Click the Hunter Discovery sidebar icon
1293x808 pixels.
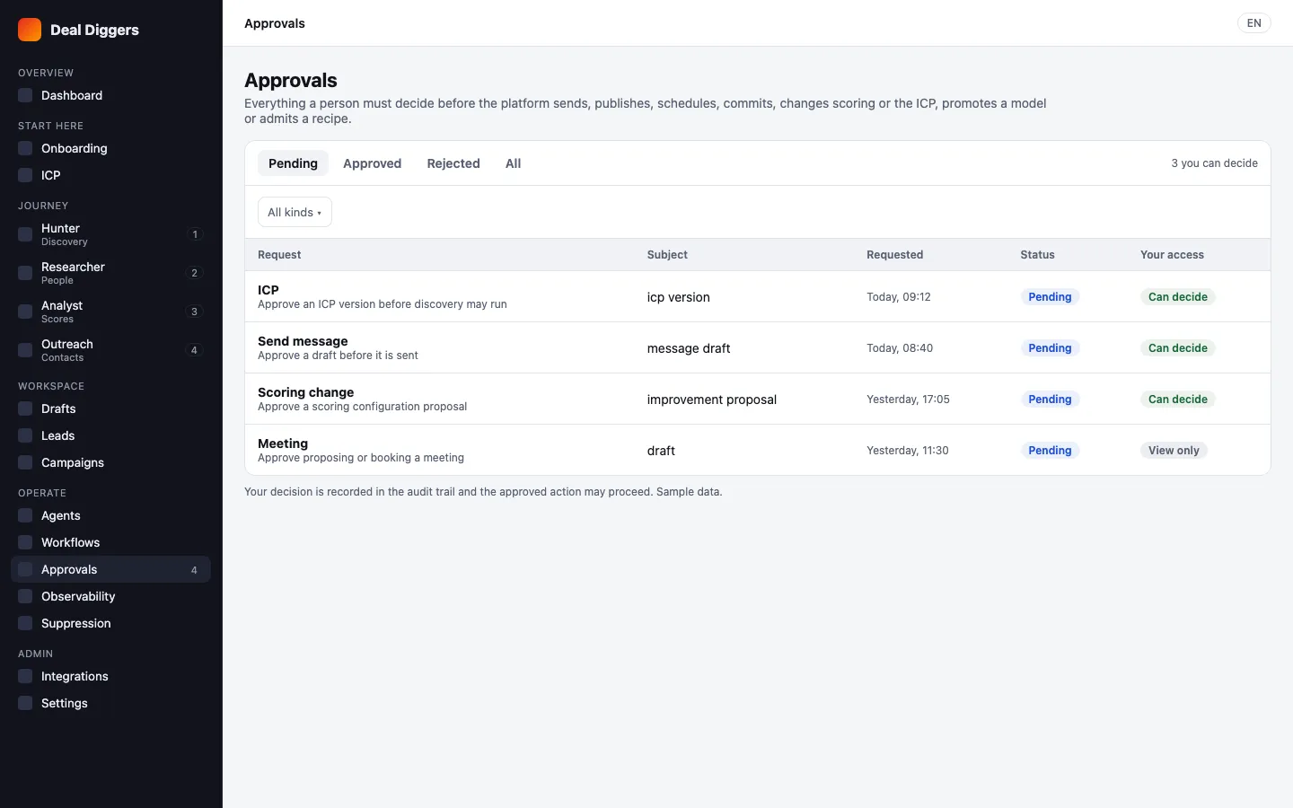[x=25, y=234]
